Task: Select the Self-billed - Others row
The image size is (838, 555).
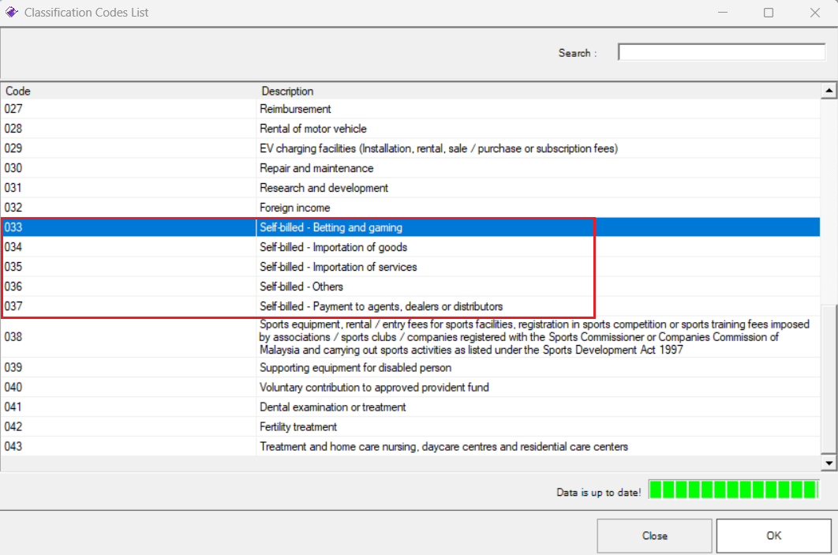Action: point(301,287)
